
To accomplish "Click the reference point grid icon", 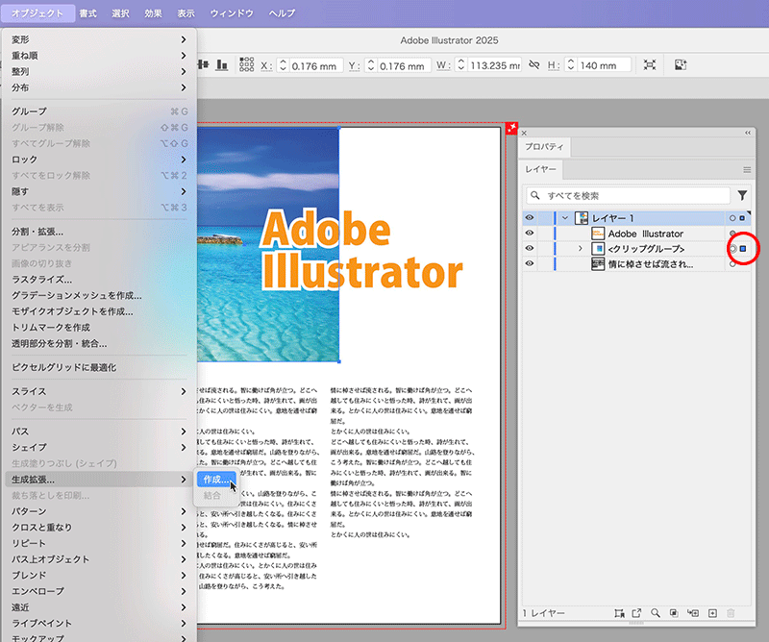I will (x=246, y=64).
